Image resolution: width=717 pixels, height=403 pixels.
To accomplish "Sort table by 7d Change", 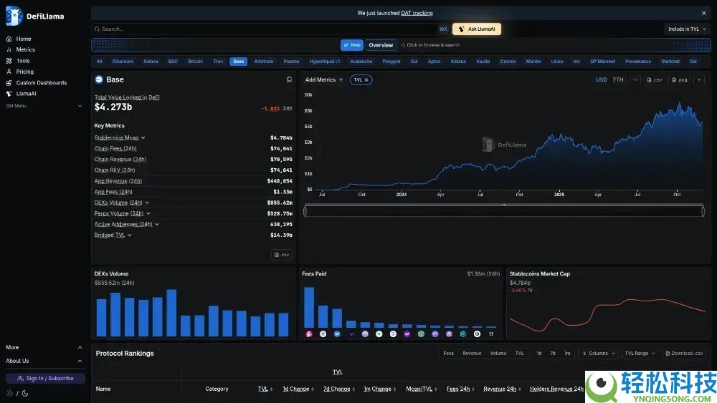I will point(339,389).
